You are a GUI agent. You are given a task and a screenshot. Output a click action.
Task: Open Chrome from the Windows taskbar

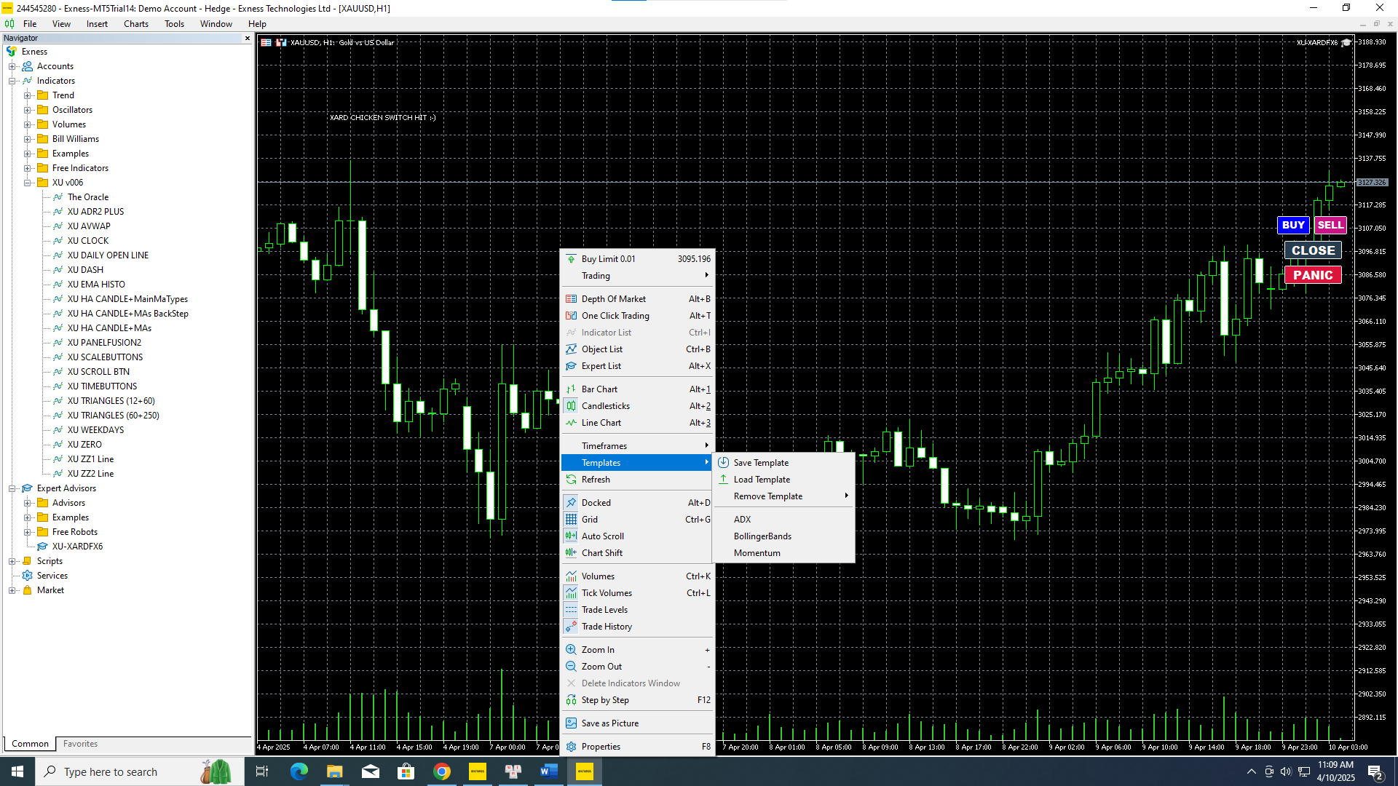coord(442,771)
